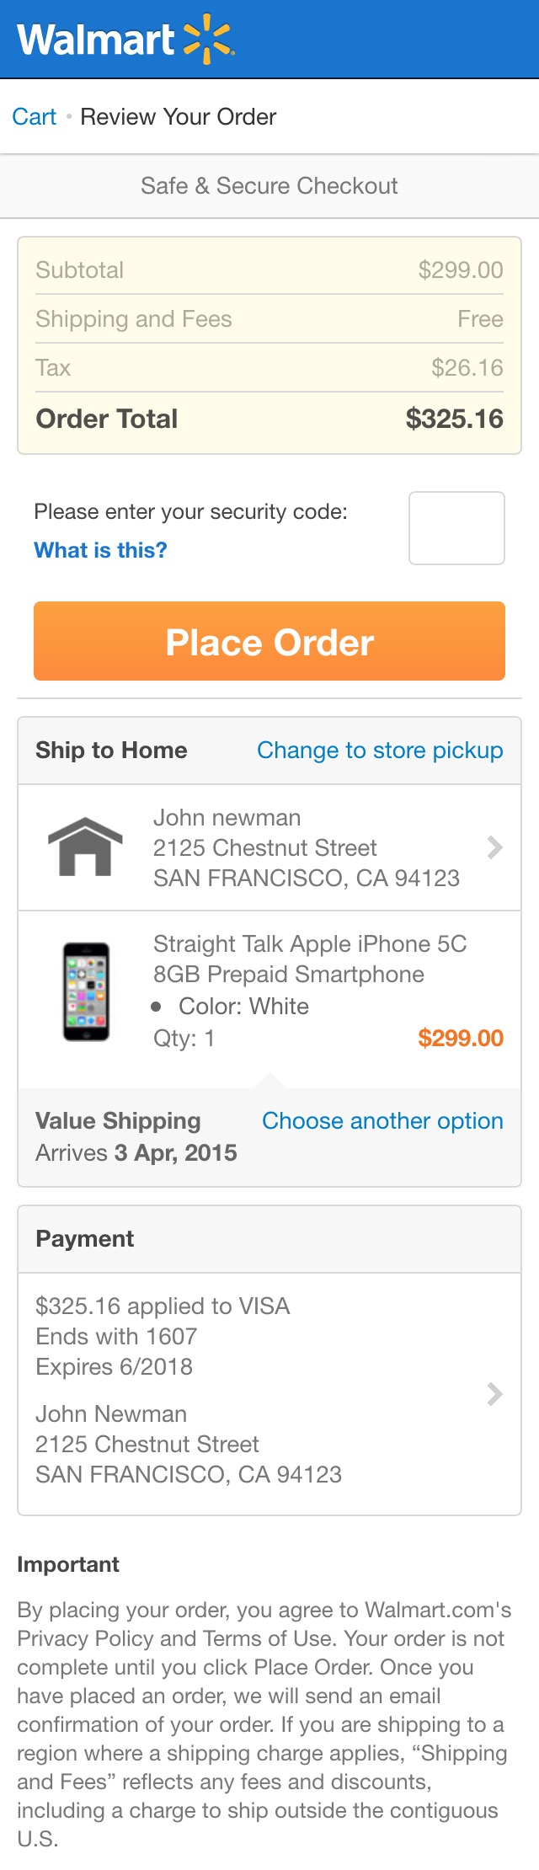Open the iPhone 5C product thumbnail

click(87, 991)
